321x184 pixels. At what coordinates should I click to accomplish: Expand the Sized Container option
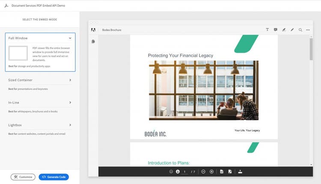70,80
